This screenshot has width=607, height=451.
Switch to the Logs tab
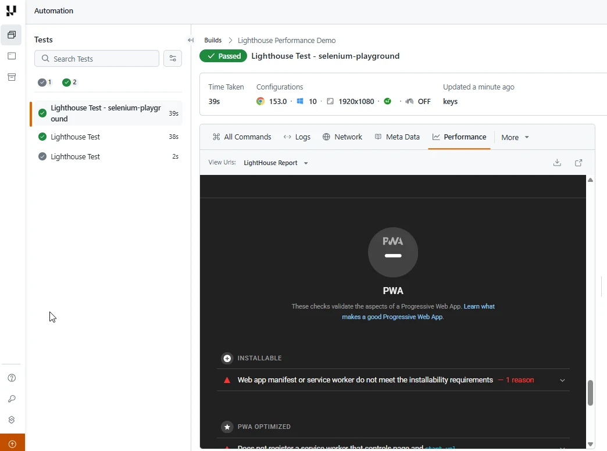pyautogui.click(x=297, y=137)
